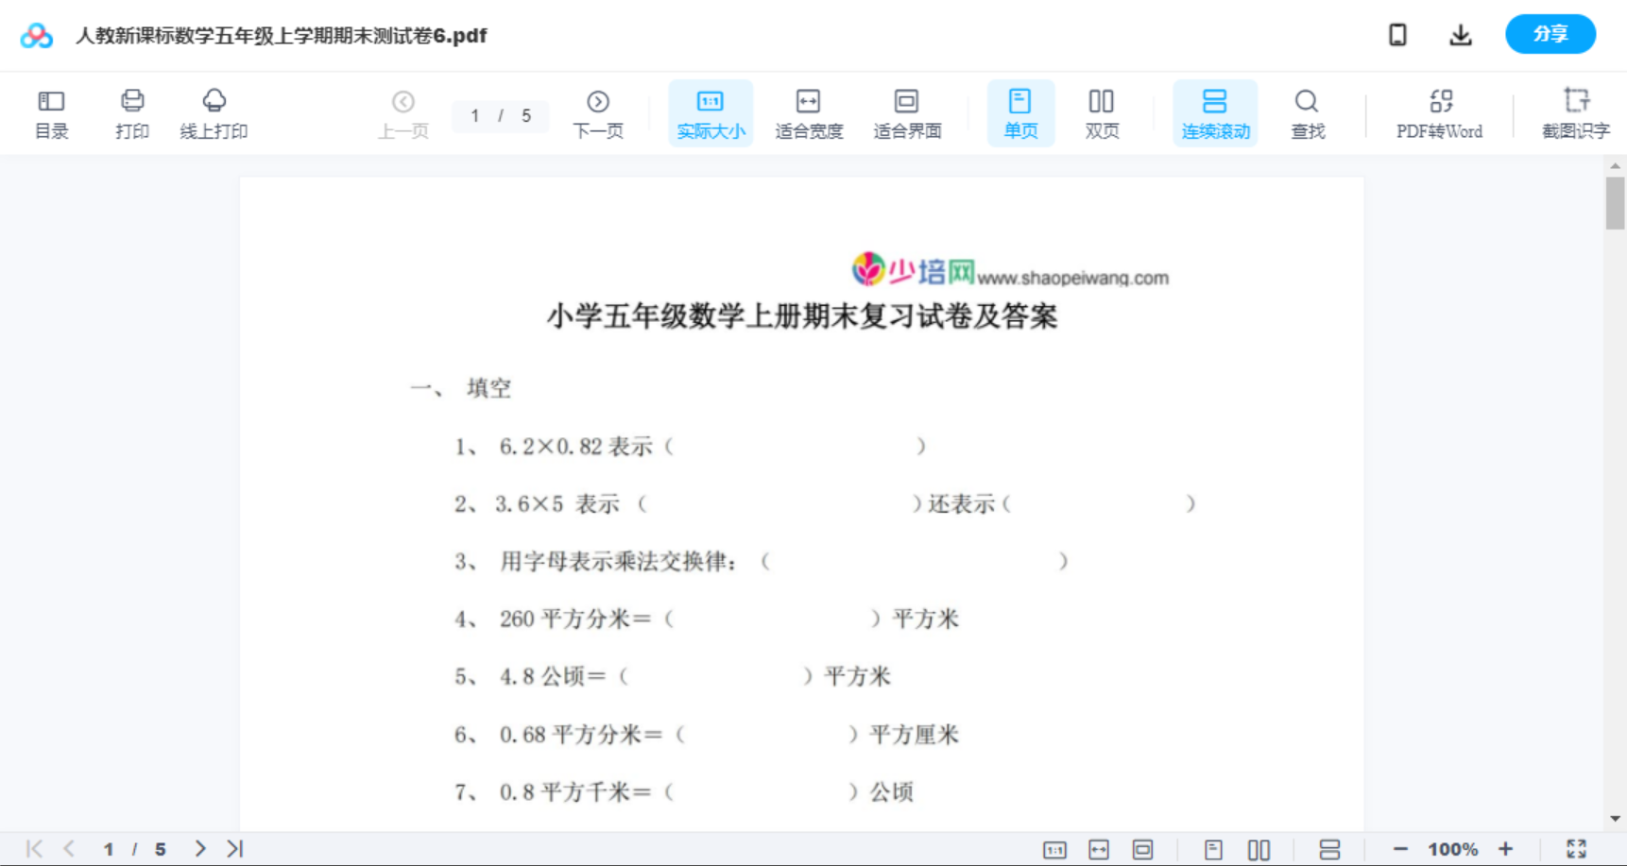
Task: Select 实际大小 actual size mode
Action: (x=710, y=111)
